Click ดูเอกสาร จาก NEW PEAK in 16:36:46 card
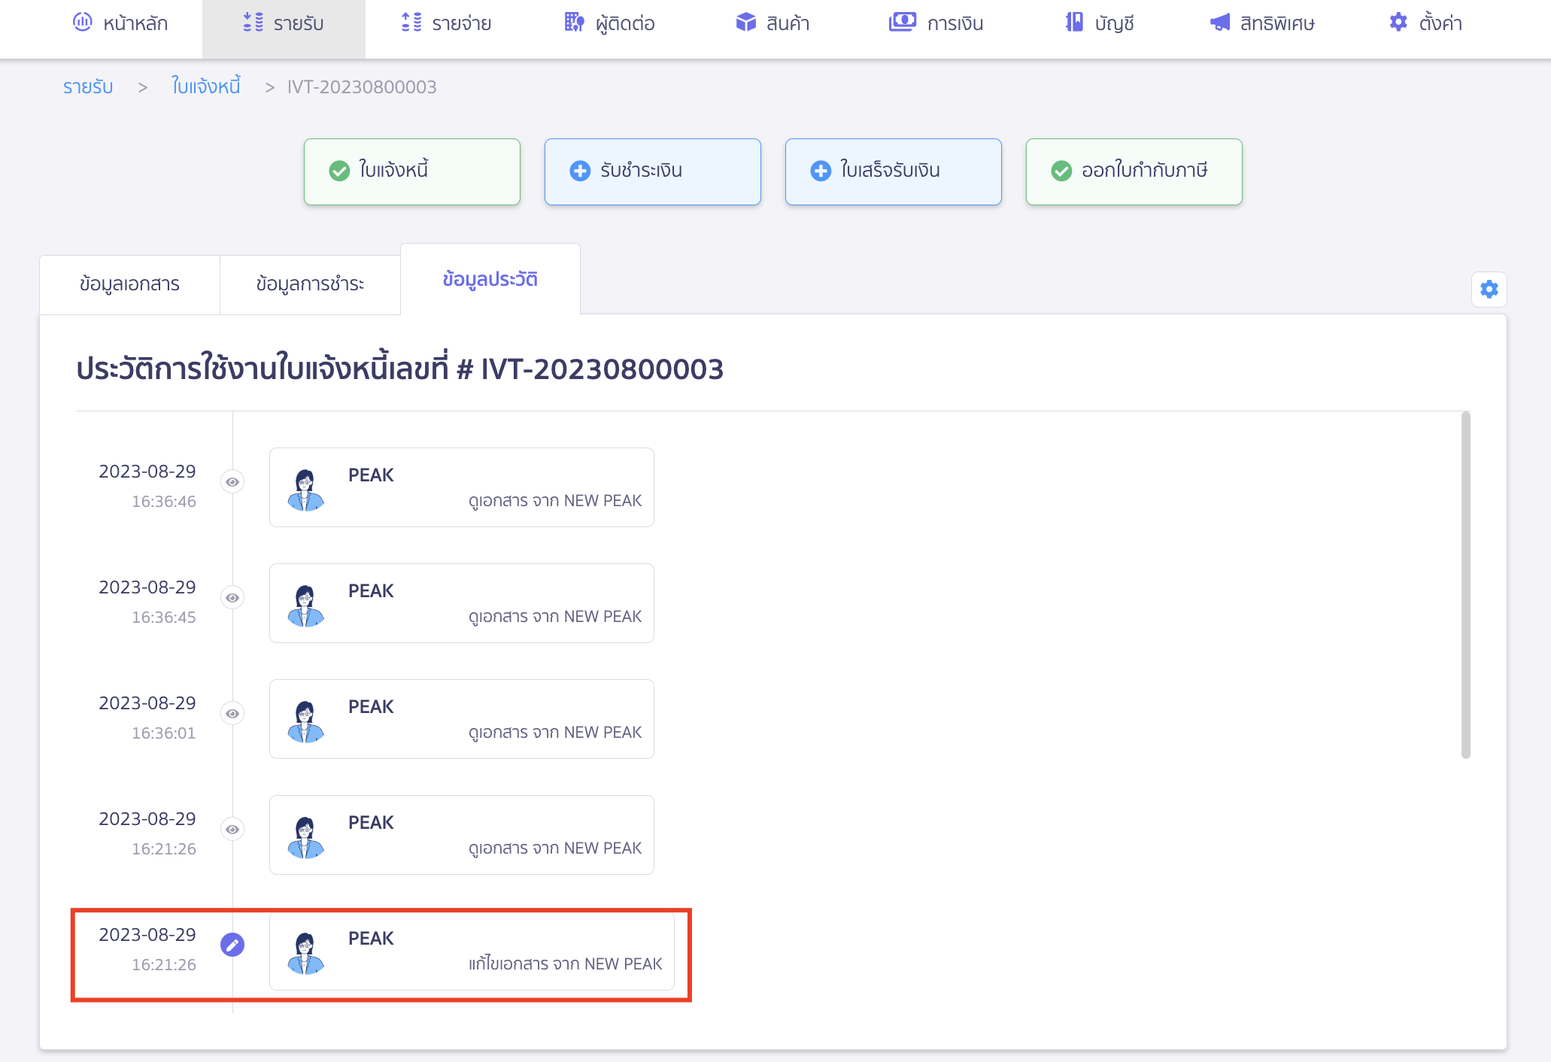Viewport: 1551px width, 1062px height. pos(555,501)
